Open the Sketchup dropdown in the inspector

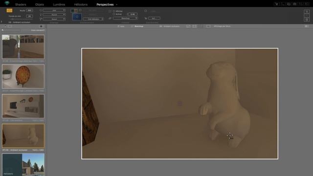(125, 18)
